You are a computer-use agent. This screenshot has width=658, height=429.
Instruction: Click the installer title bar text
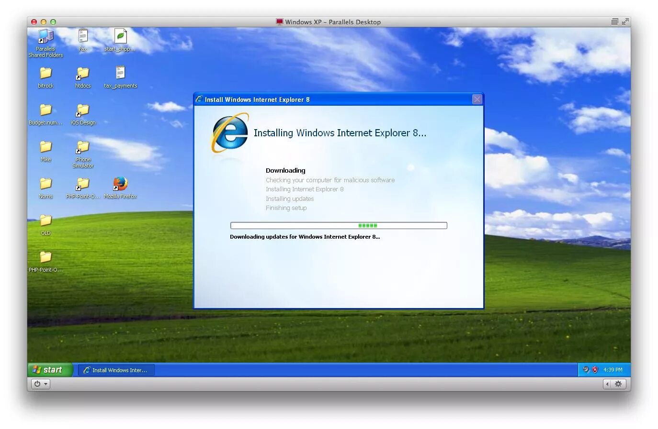tap(257, 99)
